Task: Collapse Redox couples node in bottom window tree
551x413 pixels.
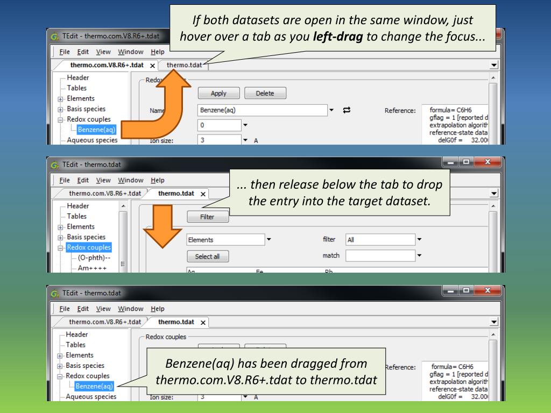Action: click(x=60, y=376)
